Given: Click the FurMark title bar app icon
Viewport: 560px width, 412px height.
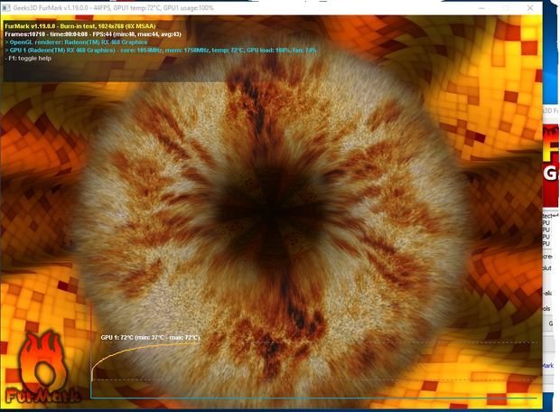Looking at the screenshot, I should point(6,8).
